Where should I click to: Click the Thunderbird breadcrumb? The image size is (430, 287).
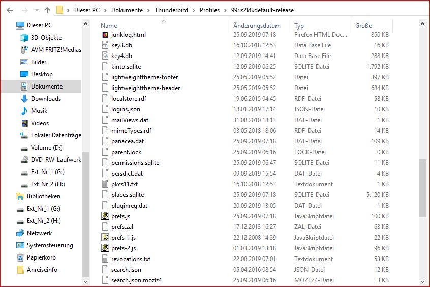tap(171, 10)
